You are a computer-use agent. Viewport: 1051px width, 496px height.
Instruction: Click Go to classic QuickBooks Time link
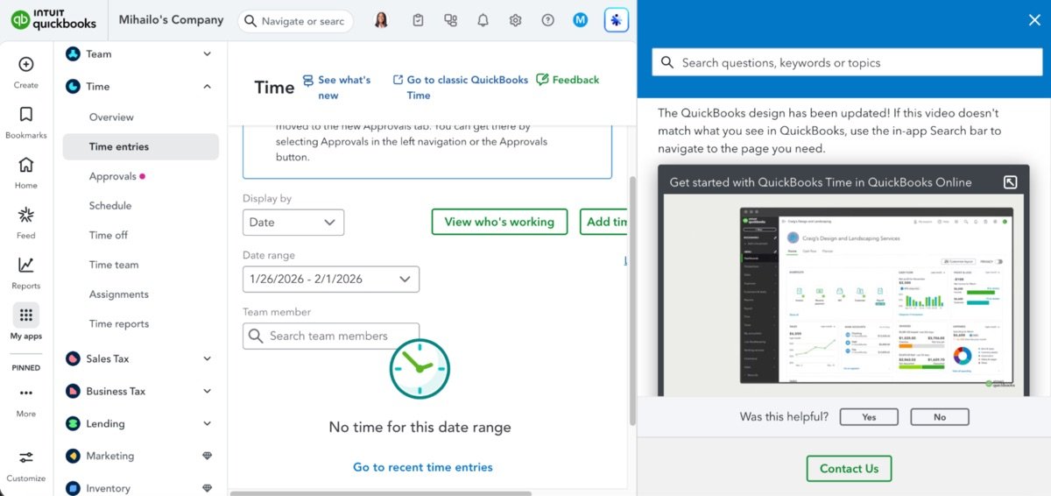(x=460, y=88)
